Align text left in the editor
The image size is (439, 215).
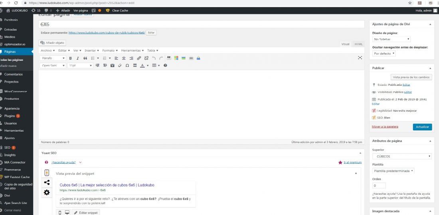point(116,58)
